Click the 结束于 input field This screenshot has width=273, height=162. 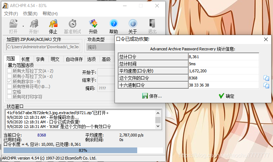click(106, 80)
